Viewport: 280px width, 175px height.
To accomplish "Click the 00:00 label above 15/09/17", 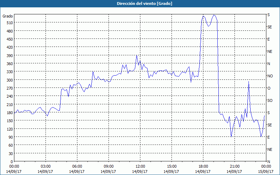I will [266, 167].
